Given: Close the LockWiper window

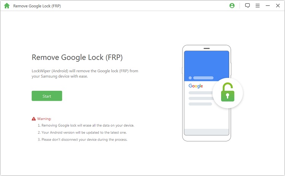Looking at the screenshot, I should pyautogui.click(x=278, y=6).
